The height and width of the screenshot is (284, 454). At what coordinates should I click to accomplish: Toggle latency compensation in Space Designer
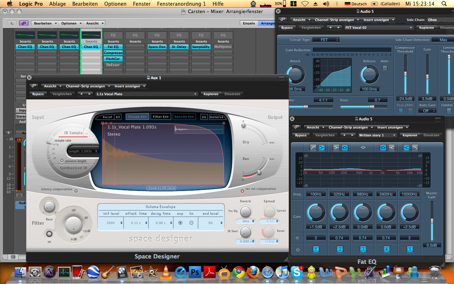[x=76, y=191]
